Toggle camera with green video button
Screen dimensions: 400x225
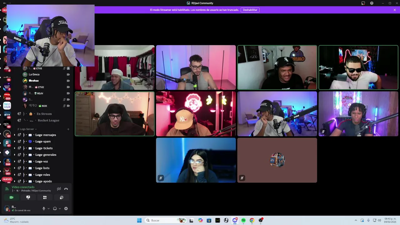pos(12,197)
